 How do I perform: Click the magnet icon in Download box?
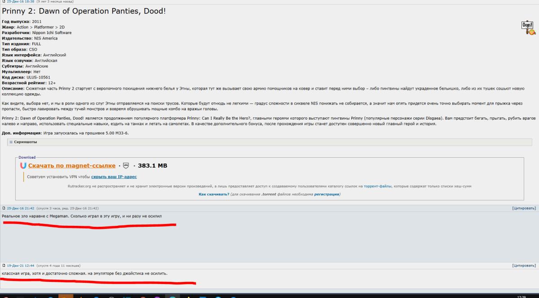coord(23,165)
